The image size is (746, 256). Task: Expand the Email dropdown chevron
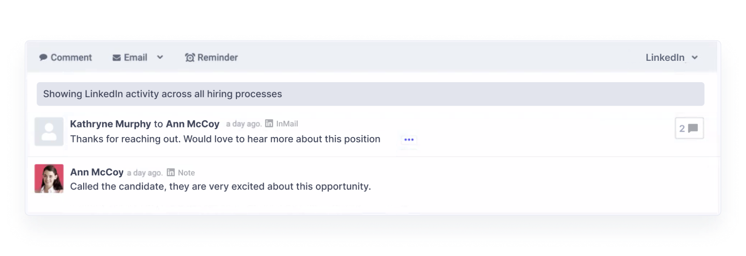click(160, 57)
